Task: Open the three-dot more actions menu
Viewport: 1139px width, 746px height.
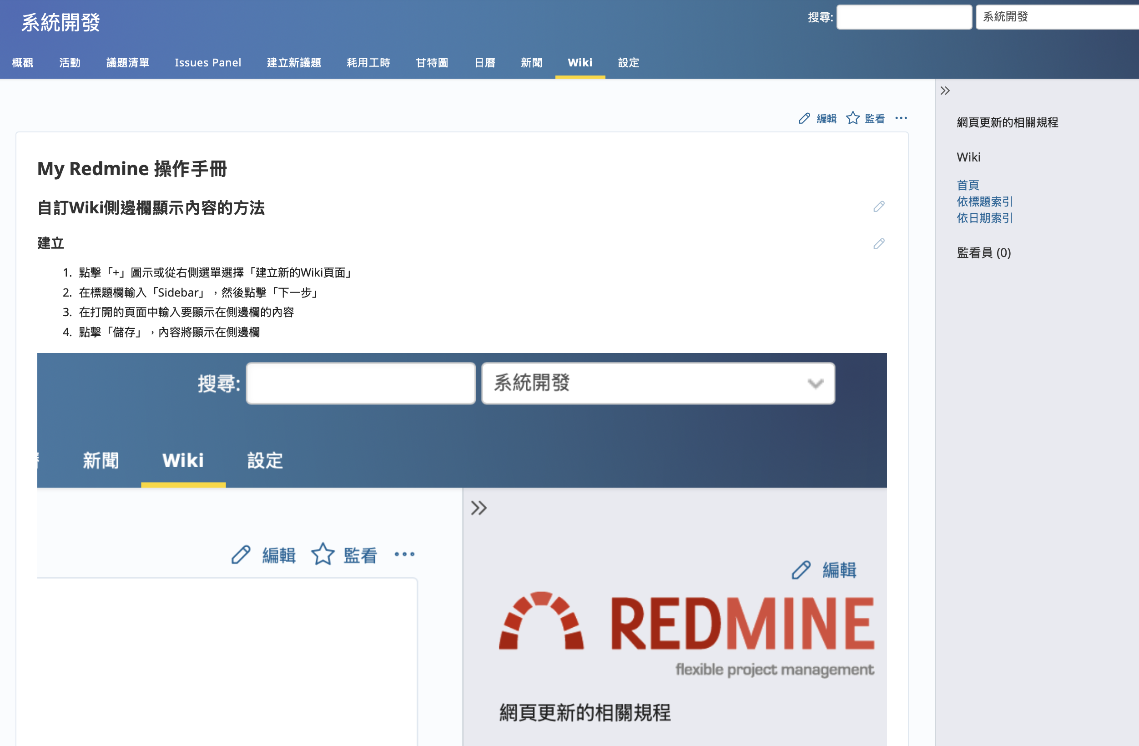Action: (901, 118)
